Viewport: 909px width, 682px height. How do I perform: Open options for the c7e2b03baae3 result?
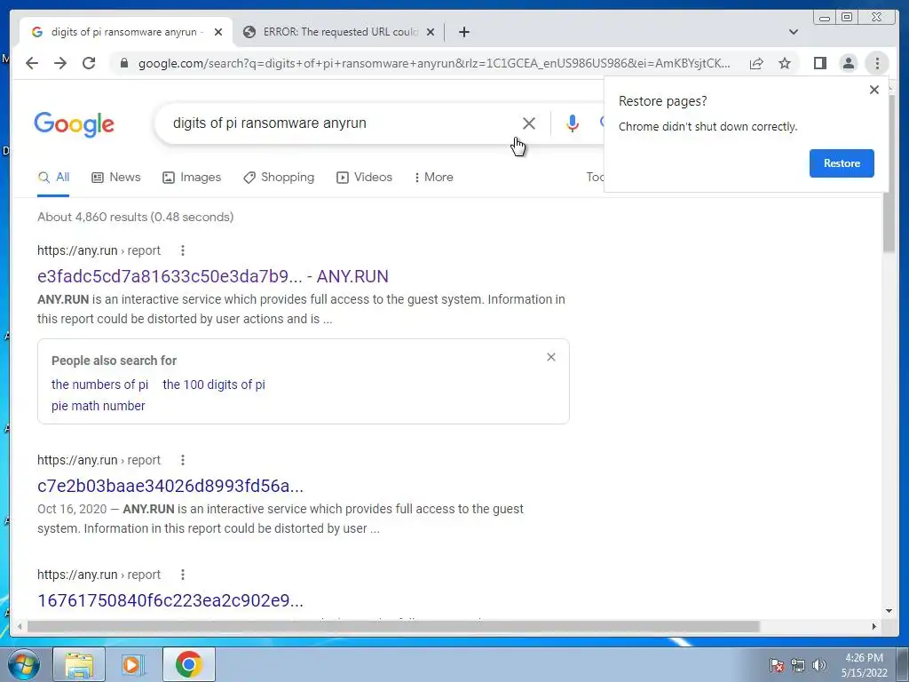(183, 460)
